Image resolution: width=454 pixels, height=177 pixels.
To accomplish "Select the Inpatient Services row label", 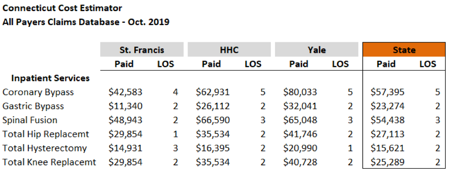I will coord(50,78).
